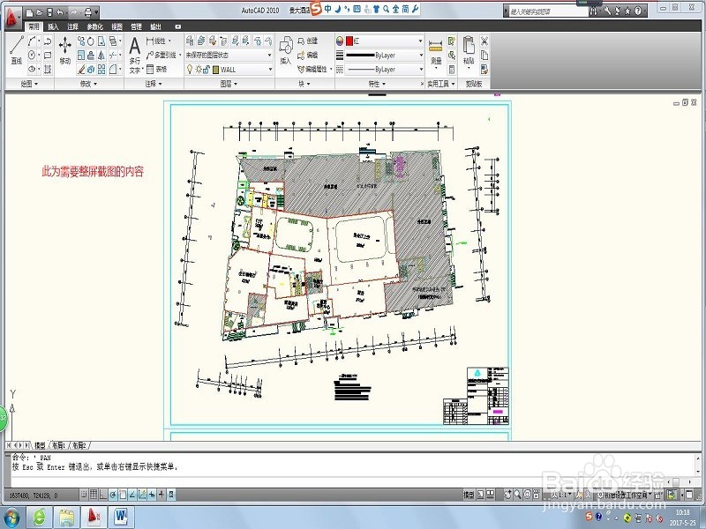Click the New file icon in quick access toolbar

(x=29, y=12)
